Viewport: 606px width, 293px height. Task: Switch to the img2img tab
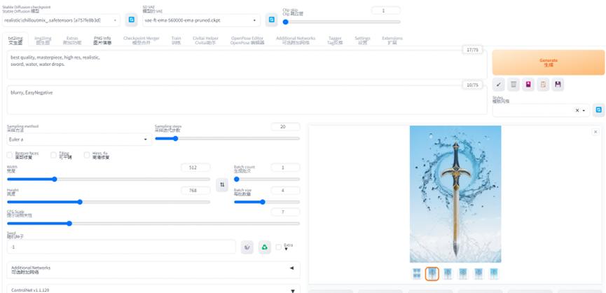43,40
